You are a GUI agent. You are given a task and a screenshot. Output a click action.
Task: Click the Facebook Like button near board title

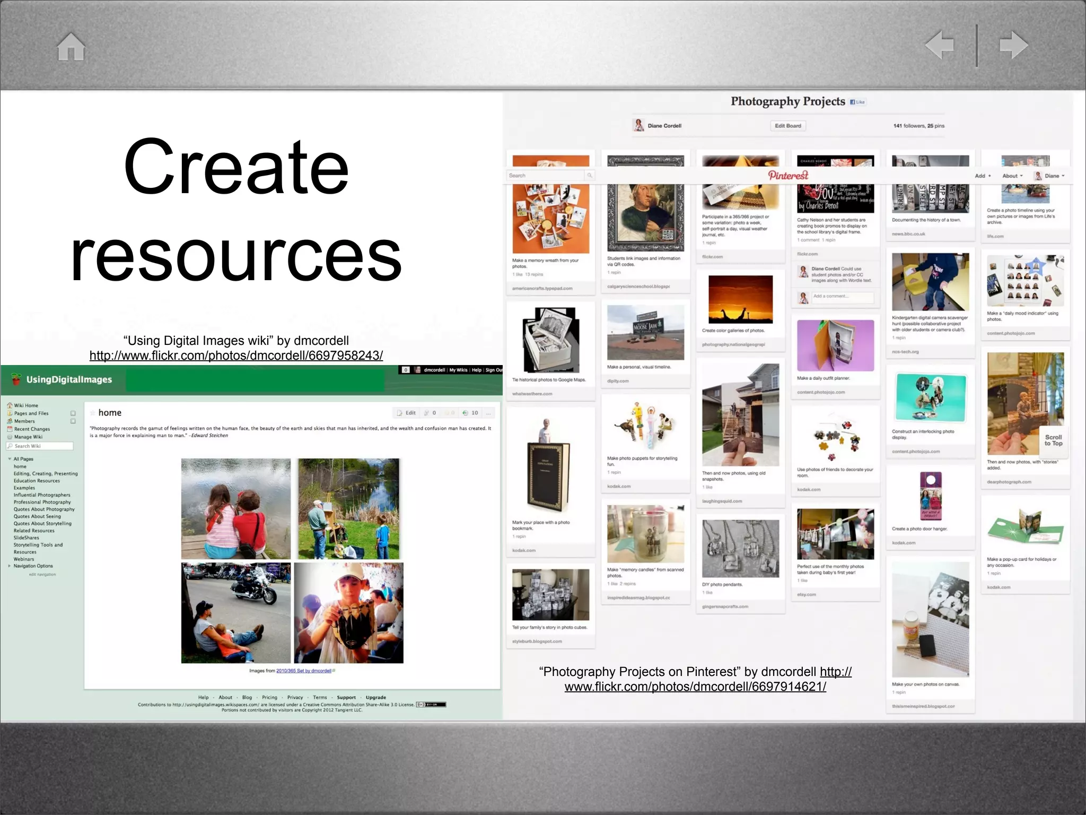pos(857,102)
